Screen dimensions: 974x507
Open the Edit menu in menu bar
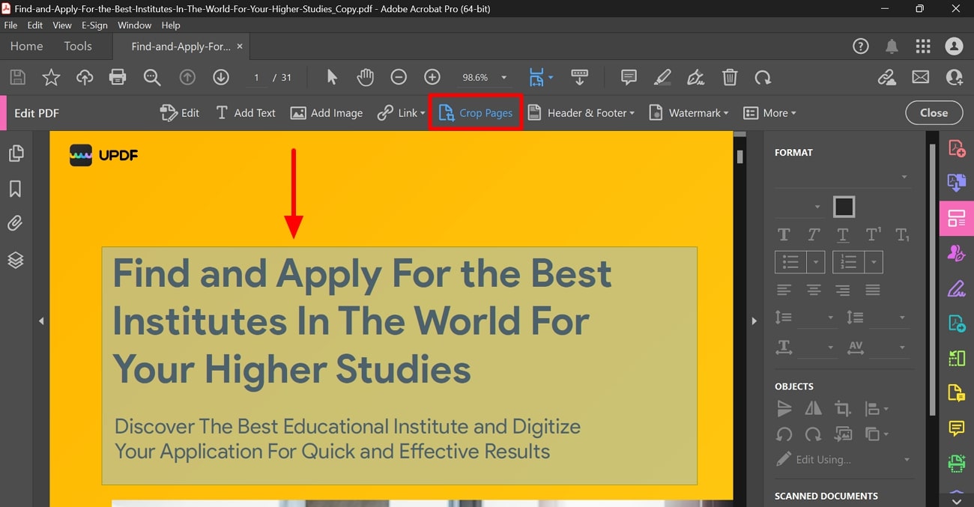pyautogui.click(x=35, y=25)
